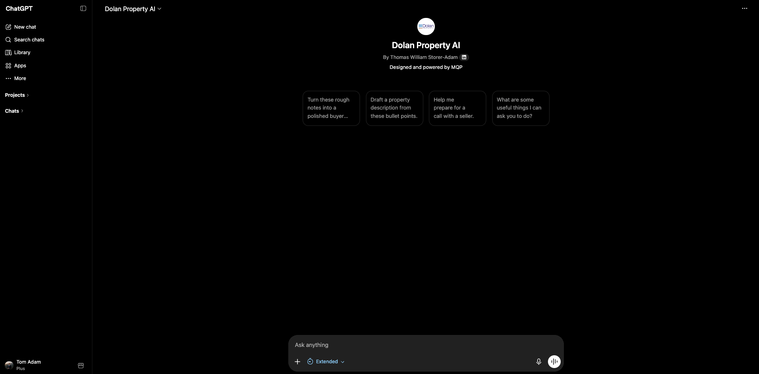The height and width of the screenshot is (374, 759).
Task: Focus the Ask anything input field
Action: click(x=426, y=345)
